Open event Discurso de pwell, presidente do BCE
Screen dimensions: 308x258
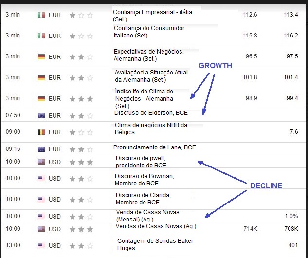tap(141, 162)
